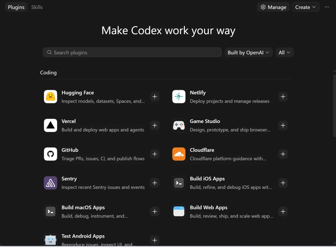The width and height of the screenshot is (336, 247).
Task: Add the Vercel plugin
Action: click(x=155, y=125)
